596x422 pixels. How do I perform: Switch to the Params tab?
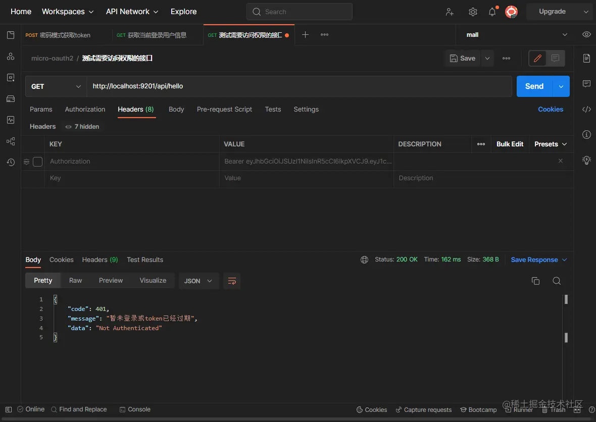(41, 110)
